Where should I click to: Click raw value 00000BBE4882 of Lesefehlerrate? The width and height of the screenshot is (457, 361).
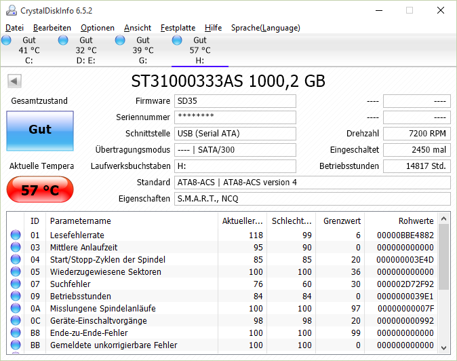(x=405, y=235)
